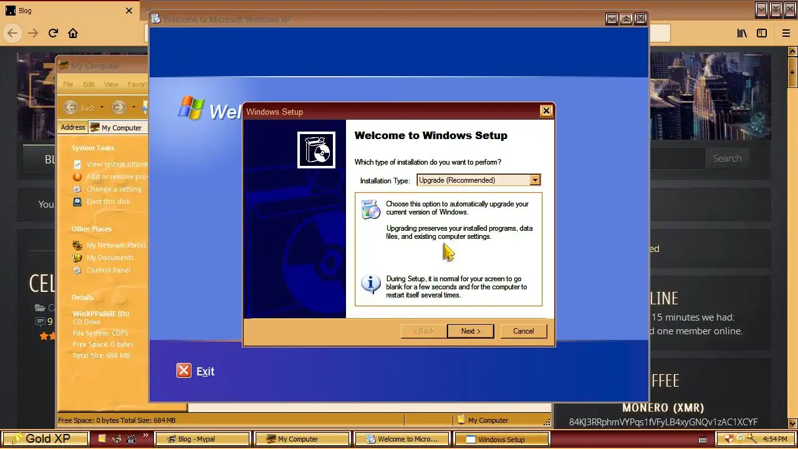Click the Other Places header
The width and height of the screenshot is (798, 449).
92,229
